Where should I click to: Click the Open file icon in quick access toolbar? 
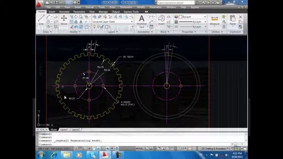pos(52,3)
